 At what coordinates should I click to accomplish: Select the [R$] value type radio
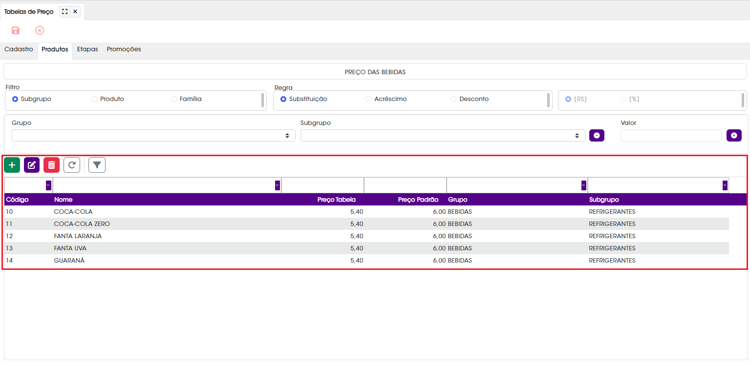pos(568,99)
